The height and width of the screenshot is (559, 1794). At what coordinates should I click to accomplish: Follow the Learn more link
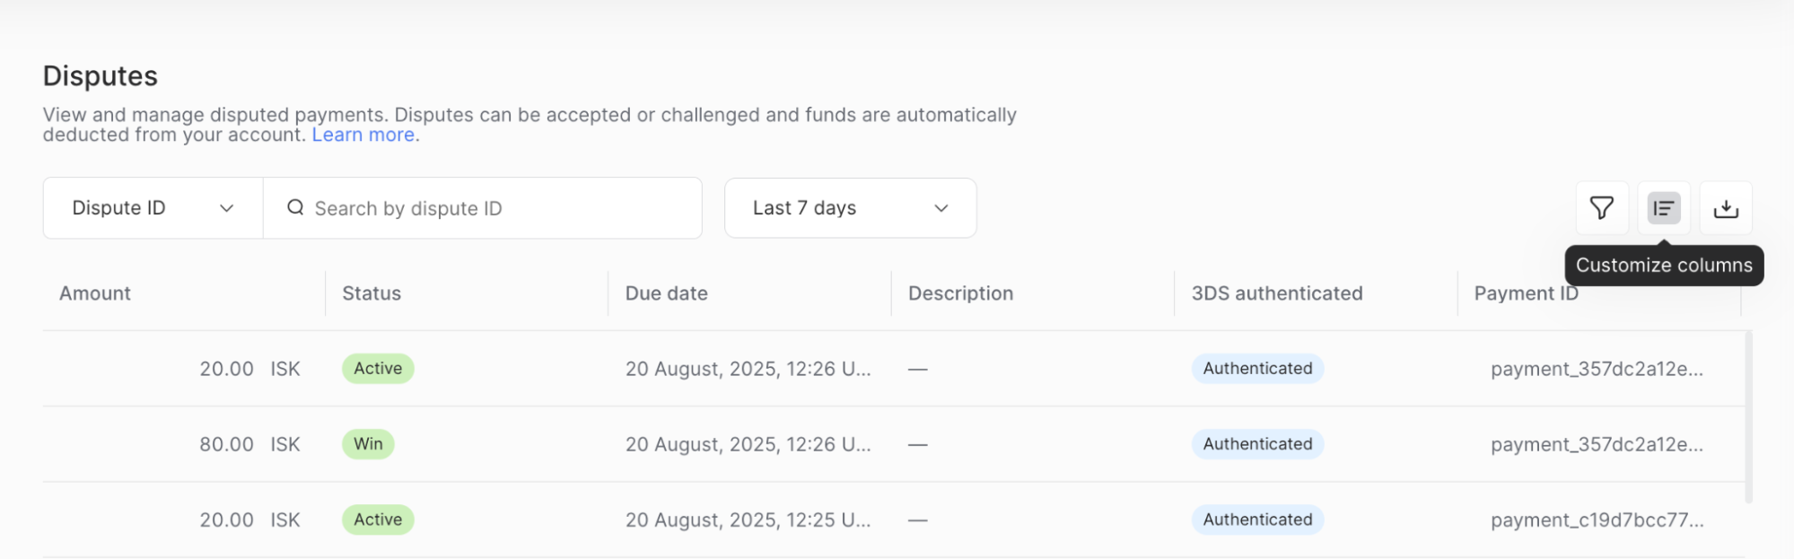click(363, 135)
